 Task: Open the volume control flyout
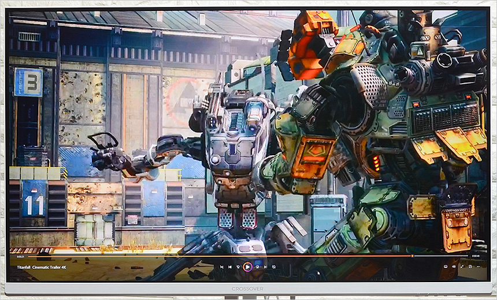pyautogui.click(x=454, y=267)
